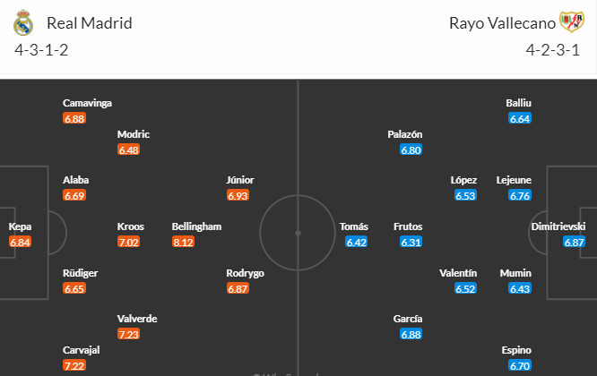The image size is (597, 376).
Task: Click Lejeune's 6.76 rating badge
Action: coord(520,195)
